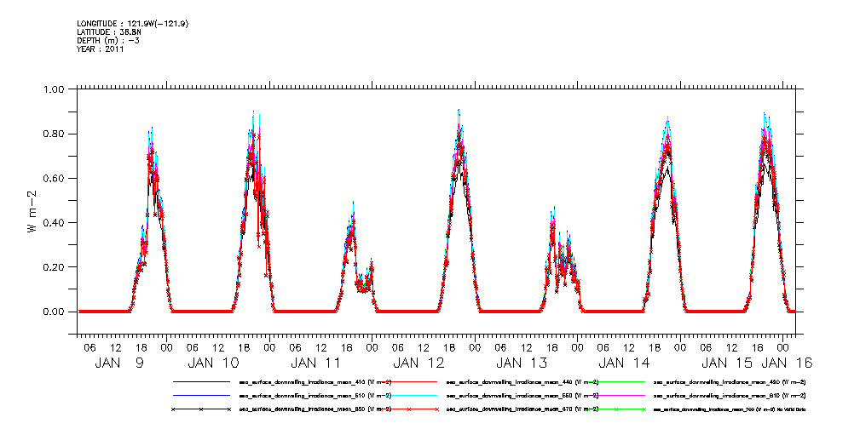Click the legend label beside the cyan line

(x=522, y=395)
